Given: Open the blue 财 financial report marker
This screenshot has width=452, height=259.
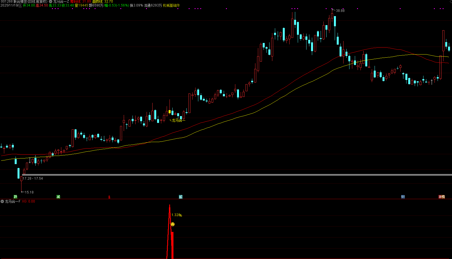Looking at the screenshot, I should tap(403, 197).
